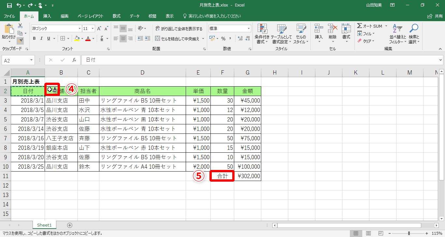The image size is (445, 237).
Task: Click the 共有 share button
Action: pos(435,16)
